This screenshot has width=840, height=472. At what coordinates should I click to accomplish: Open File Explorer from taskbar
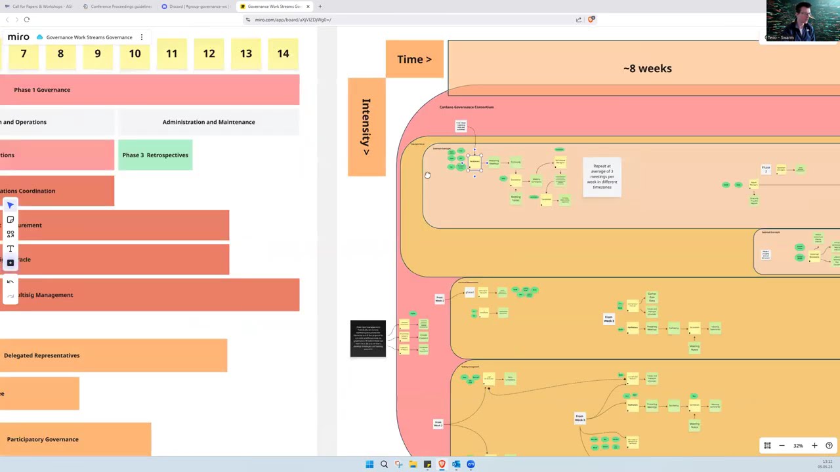point(413,464)
